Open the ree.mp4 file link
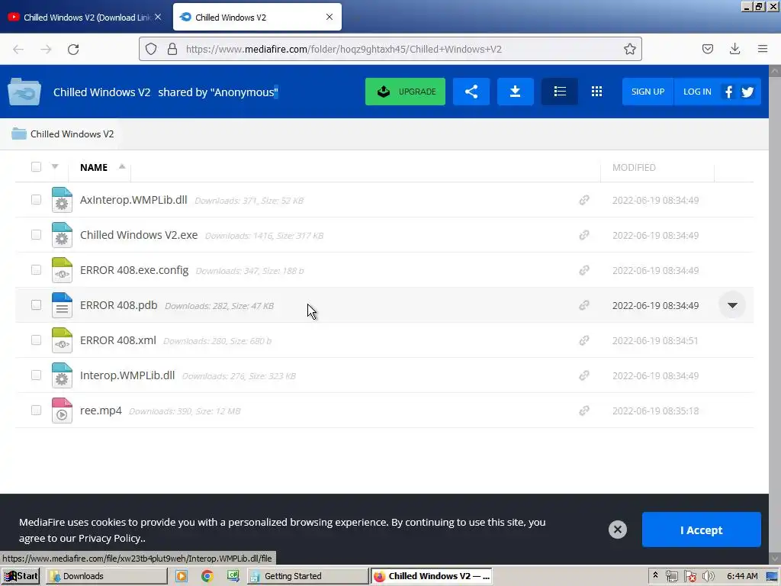781x586 pixels. 101,411
